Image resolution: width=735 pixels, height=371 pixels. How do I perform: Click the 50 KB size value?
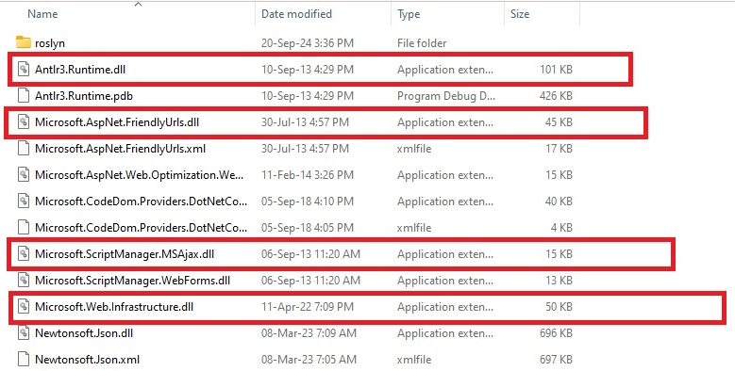pos(559,307)
